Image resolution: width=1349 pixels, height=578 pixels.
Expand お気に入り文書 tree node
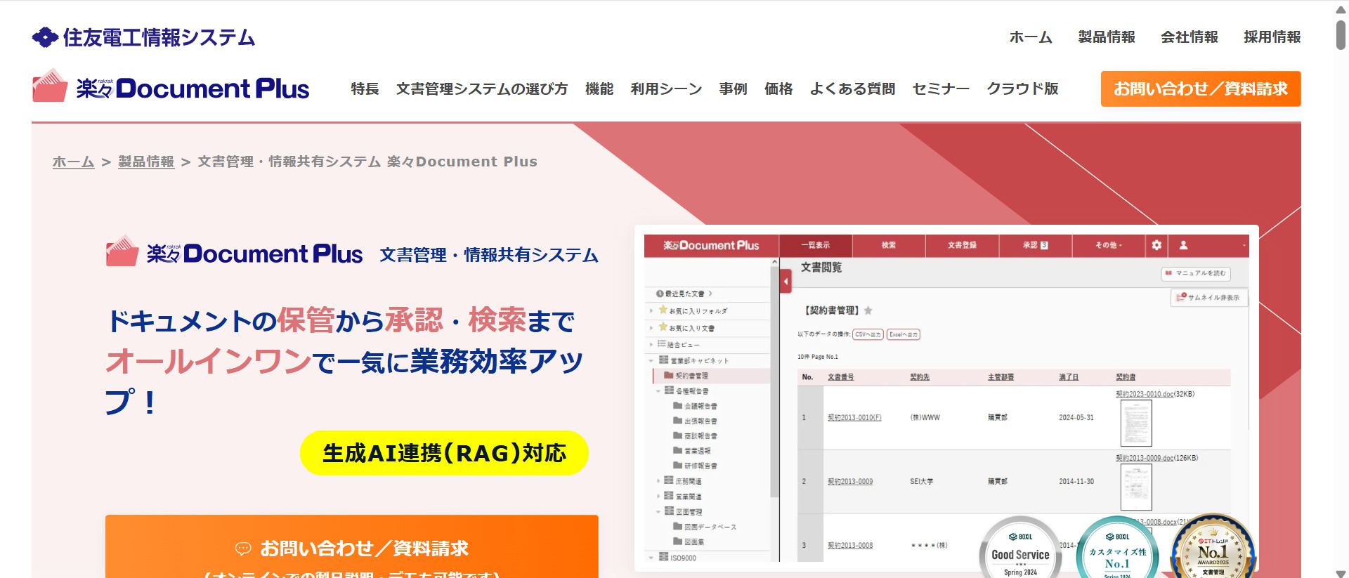tap(651, 327)
